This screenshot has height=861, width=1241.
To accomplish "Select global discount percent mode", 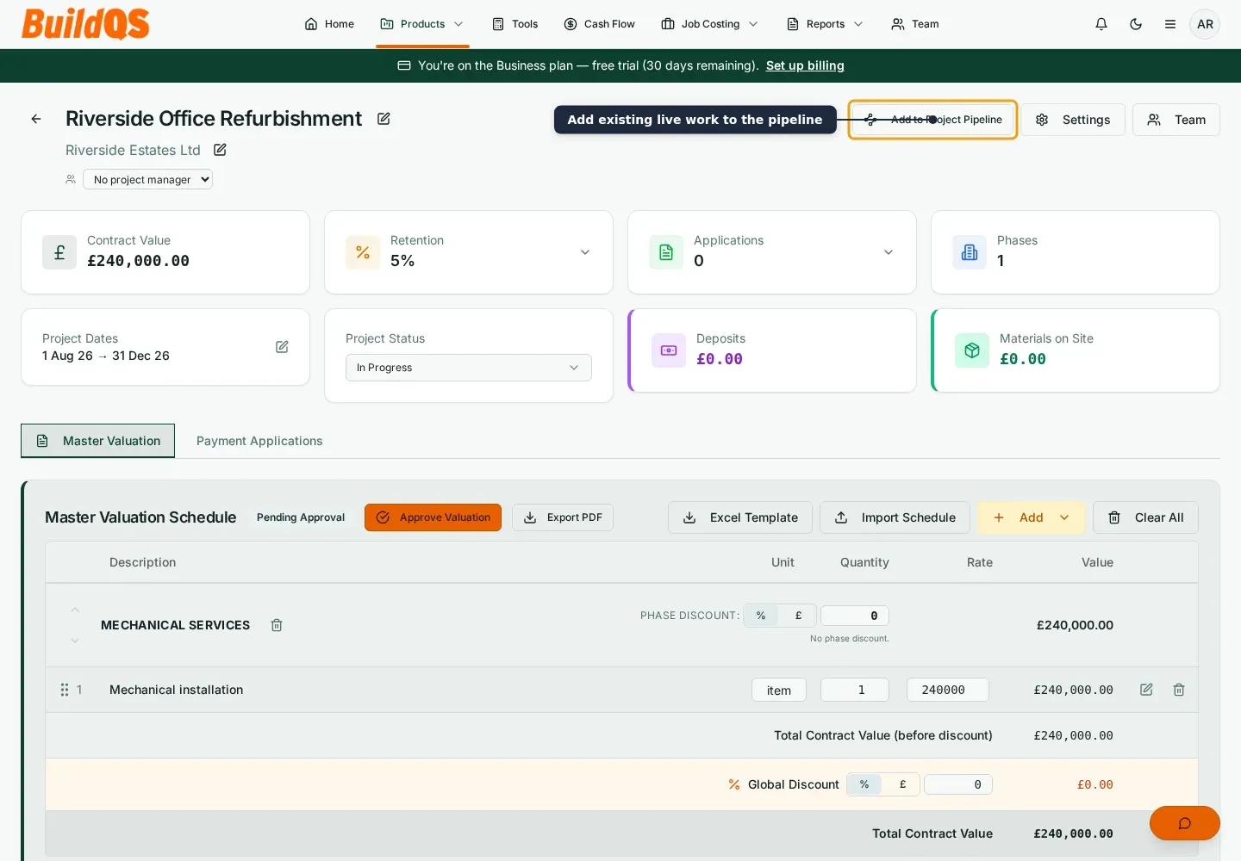I will pos(864,784).
